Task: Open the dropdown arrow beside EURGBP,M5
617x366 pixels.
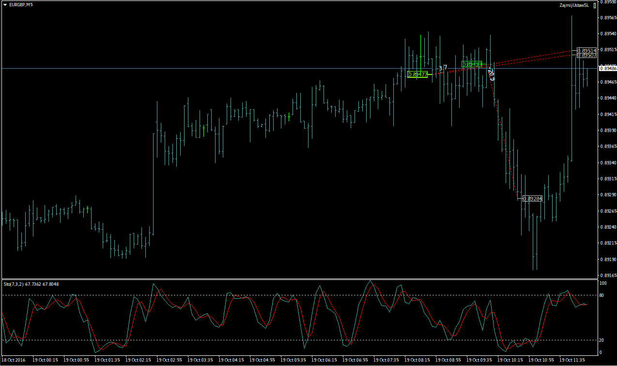Action: click(5, 5)
